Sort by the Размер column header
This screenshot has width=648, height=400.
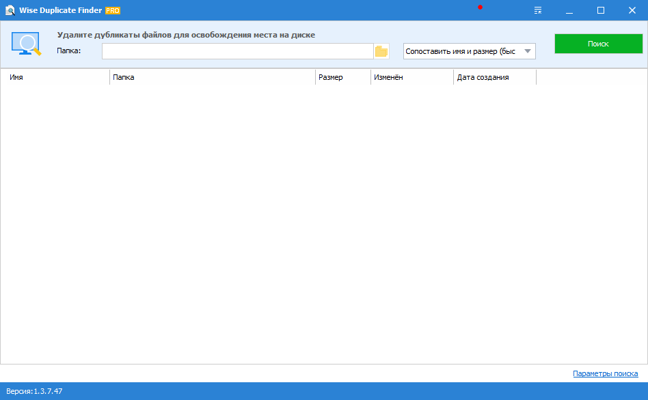coord(342,77)
